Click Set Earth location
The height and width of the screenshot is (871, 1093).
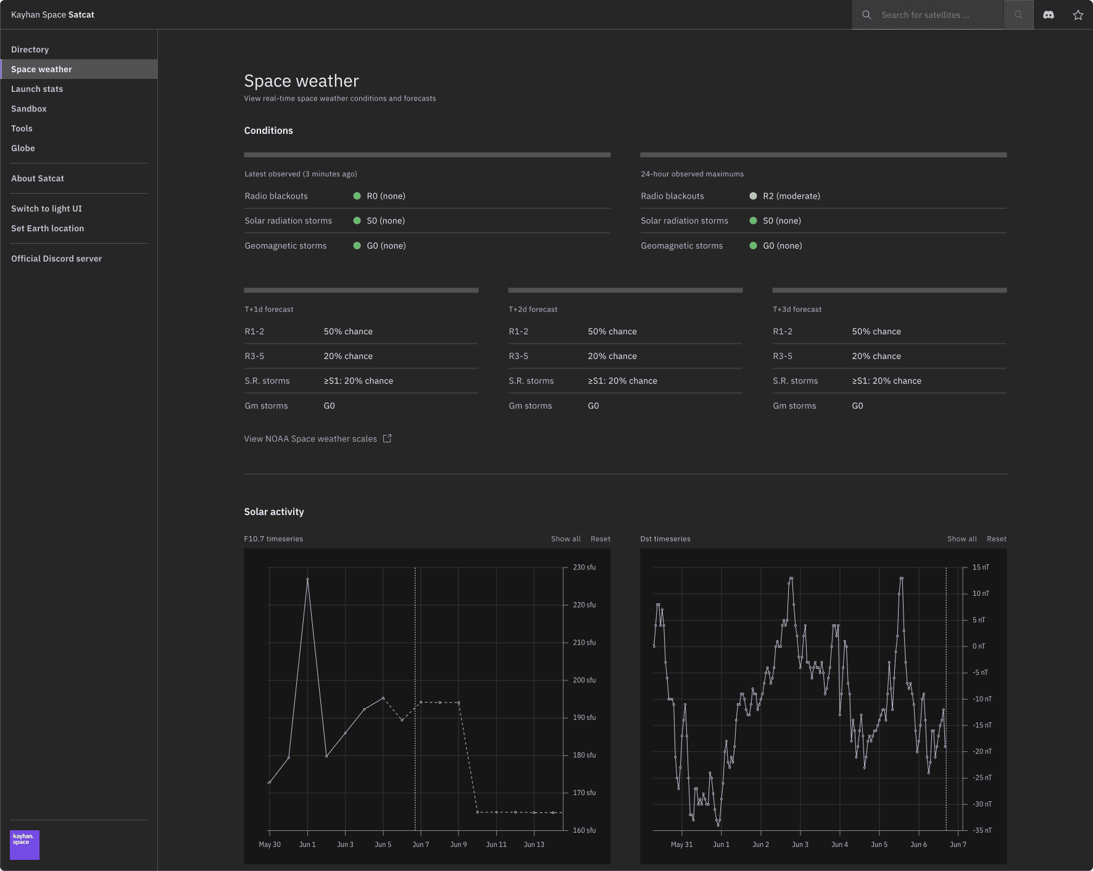click(x=47, y=228)
